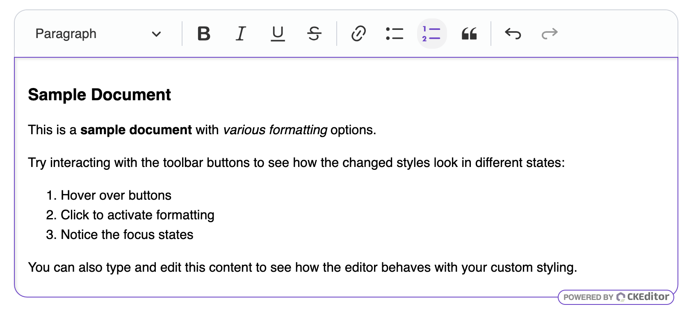
Task: Deactivate the highlighted ordered list button
Action: [x=432, y=34]
